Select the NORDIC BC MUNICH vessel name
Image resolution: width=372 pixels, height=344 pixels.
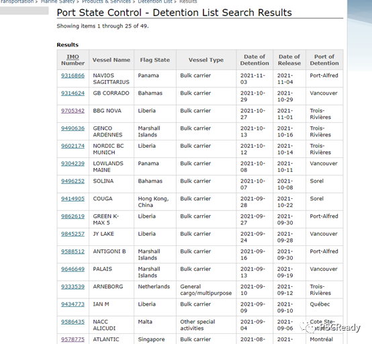coord(108,149)
